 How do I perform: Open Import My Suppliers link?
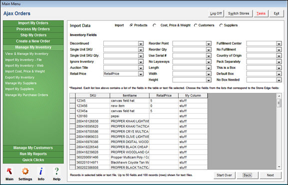(19, 89)
